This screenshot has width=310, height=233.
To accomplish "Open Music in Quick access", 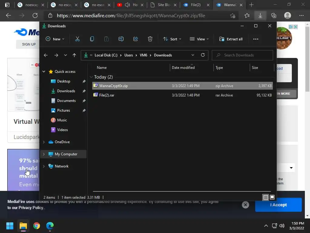I will pyautogui.click(x=62, y=120).
